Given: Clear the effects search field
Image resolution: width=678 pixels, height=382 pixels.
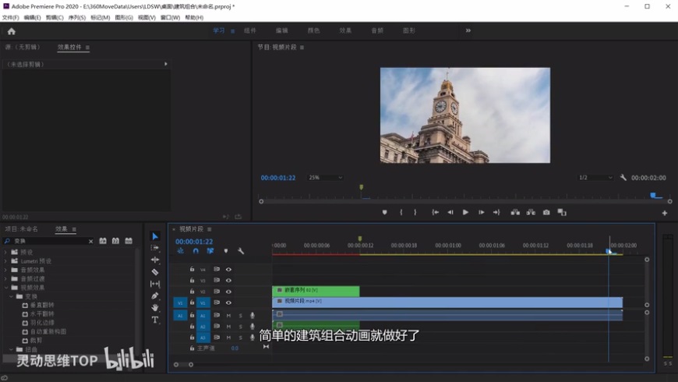Looking at the screenshot, I should [91, 242].
